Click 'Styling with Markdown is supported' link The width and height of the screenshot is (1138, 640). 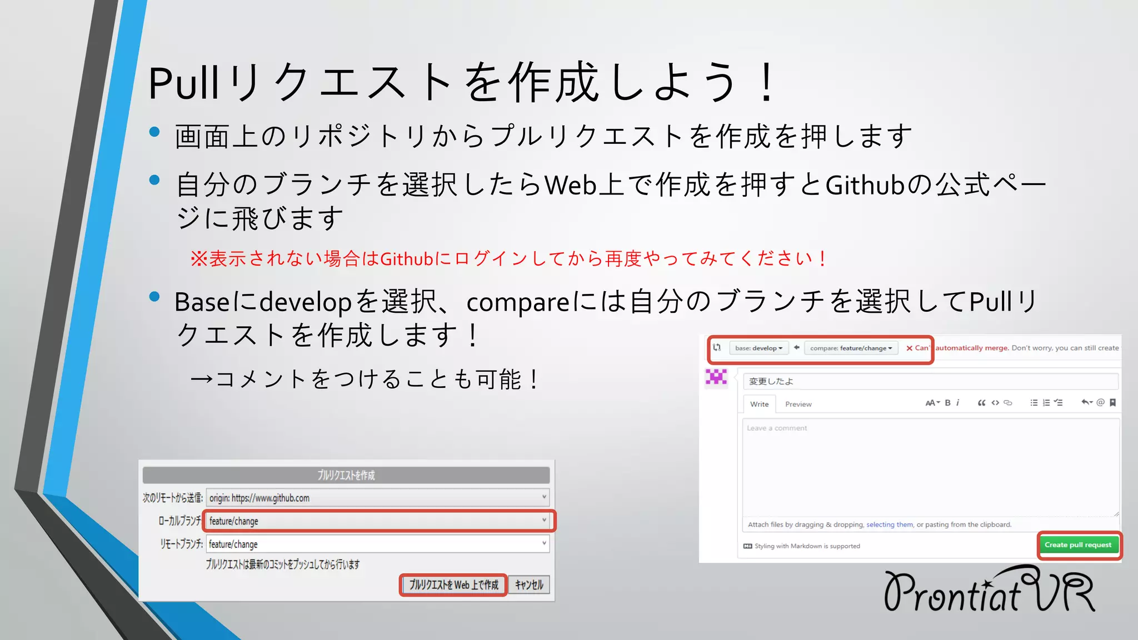click(x=807, y=546)
